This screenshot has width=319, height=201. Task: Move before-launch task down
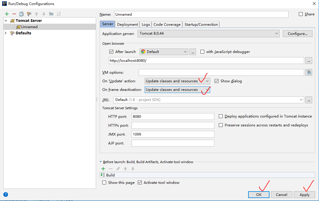133,169
